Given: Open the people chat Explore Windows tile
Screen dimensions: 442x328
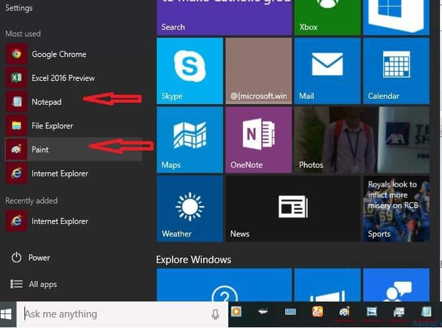Looking at the screenshot, I should click(396, 285).
